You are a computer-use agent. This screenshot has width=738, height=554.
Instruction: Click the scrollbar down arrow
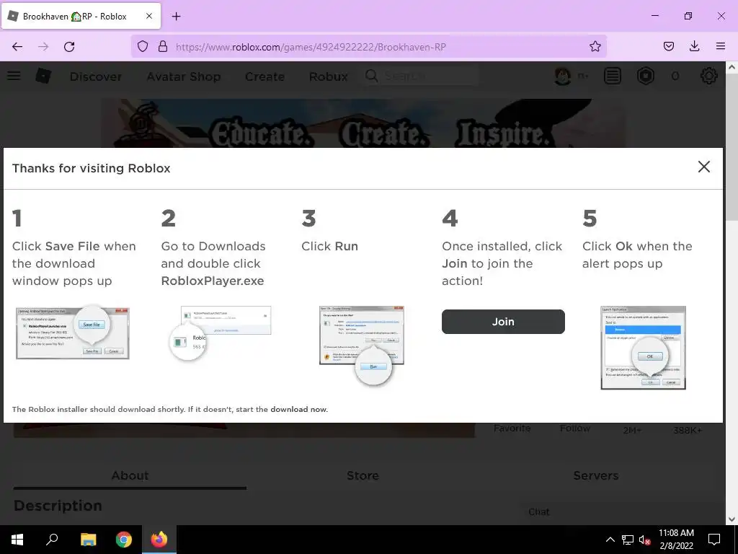point(732,519)
